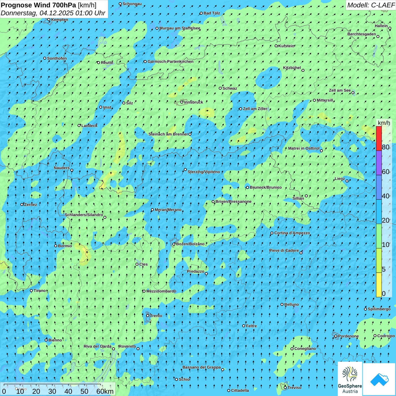Screen dimensions: 396x396
Task: Click the Schwaz location dot
Action: click(220, 88)
